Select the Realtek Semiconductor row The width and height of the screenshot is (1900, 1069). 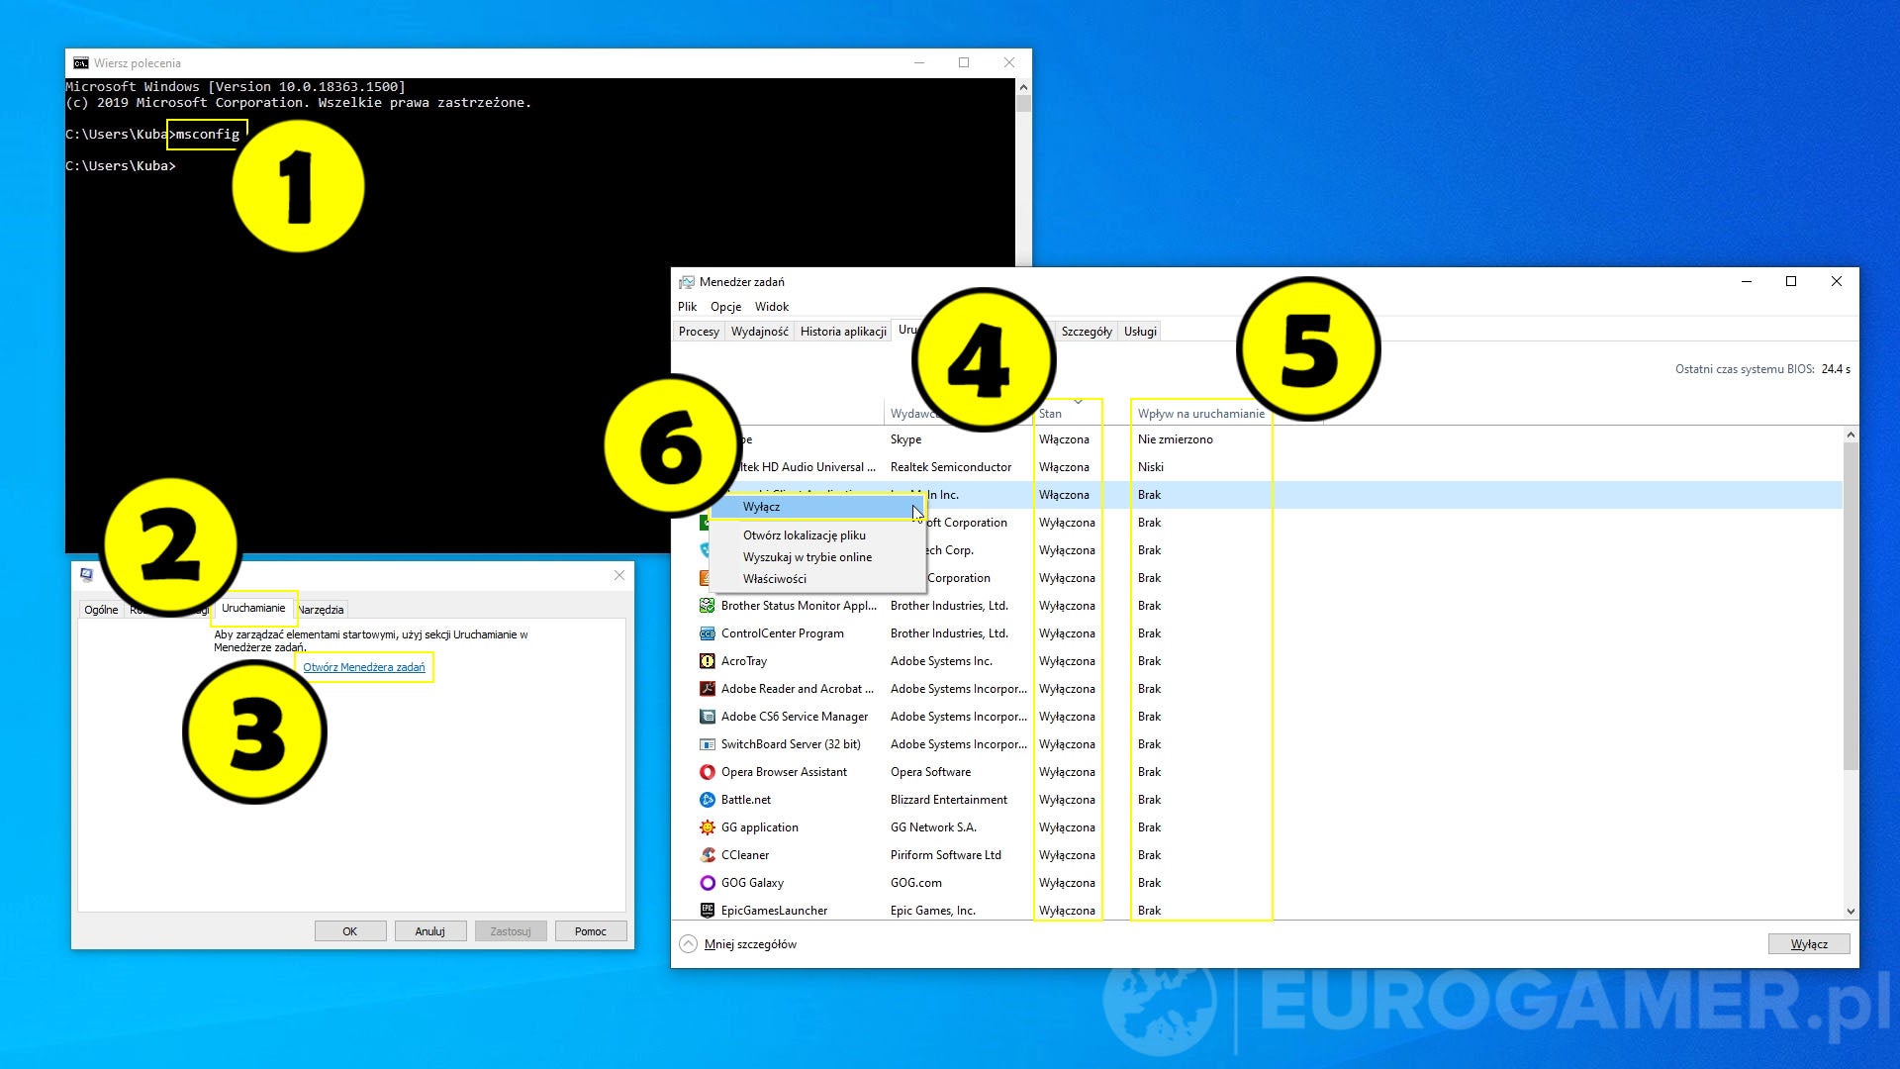1257,467
